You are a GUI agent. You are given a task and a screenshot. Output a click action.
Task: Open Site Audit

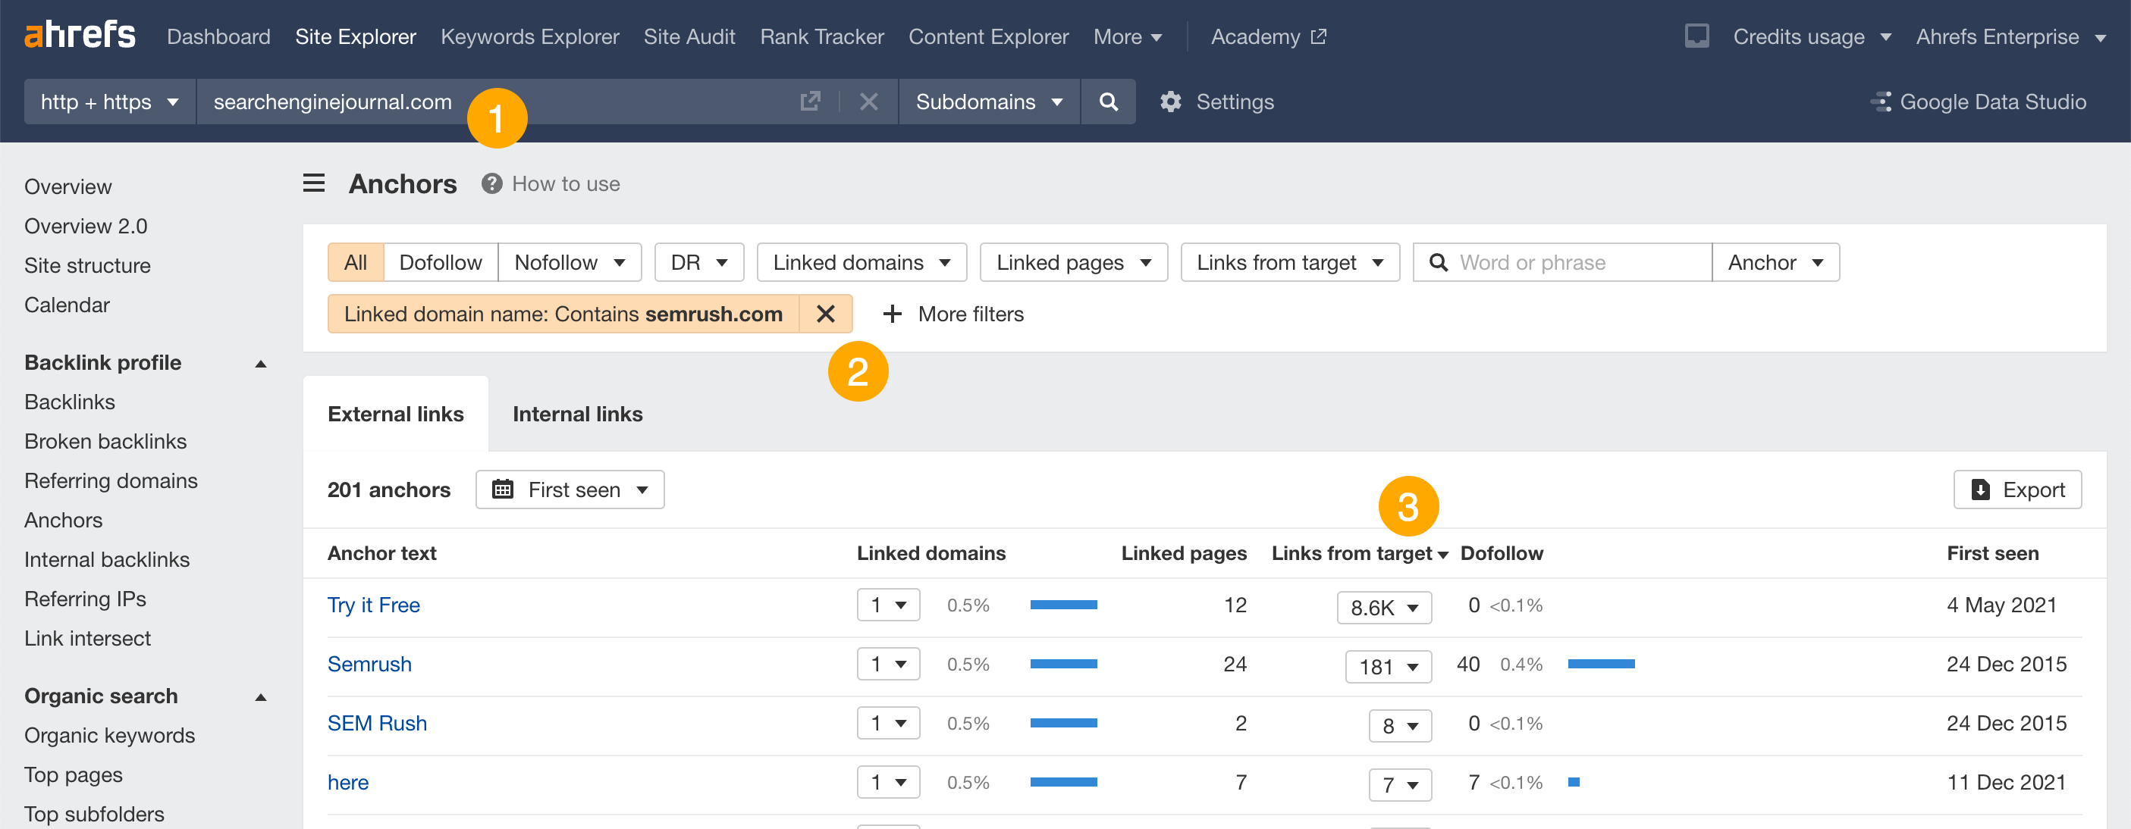pos(689,36)
